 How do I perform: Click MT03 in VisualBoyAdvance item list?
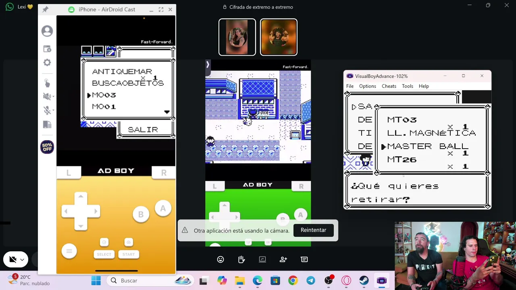point(402,120)
